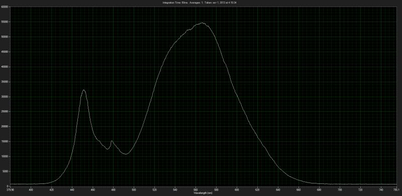This screenshot has height=196, width=402.
Task: Select the 400 wavelength axis label
Action: tap(31, 190)
